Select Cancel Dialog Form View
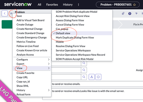143x102 pixels. click(82, 25)
